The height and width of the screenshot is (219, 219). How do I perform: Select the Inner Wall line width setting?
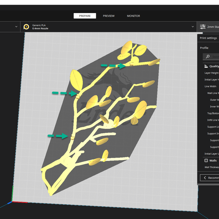pyautogui.click(x=214, y=107)
